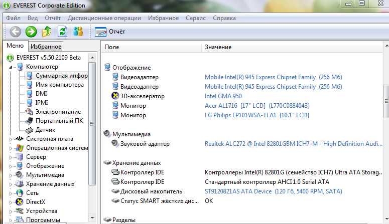
Task: Click the EVEREST icon in title bar
Action: point(6,6)
